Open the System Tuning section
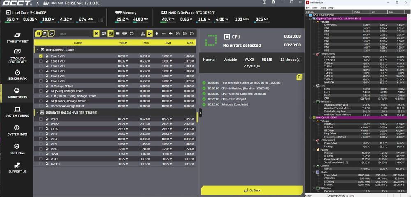 17,112
